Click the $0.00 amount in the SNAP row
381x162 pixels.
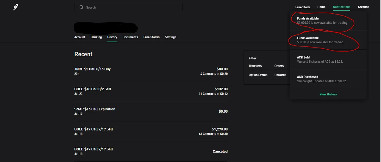pos(223,111)
